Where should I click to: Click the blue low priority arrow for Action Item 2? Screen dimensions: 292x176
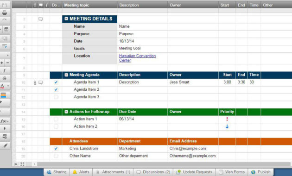pyautogui.click(x=227, y=126)
